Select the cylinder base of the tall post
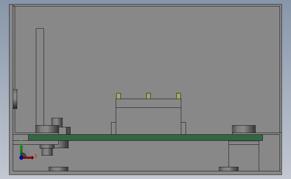The height and width of the screenshot is (179, 291). tap(47, 129)
